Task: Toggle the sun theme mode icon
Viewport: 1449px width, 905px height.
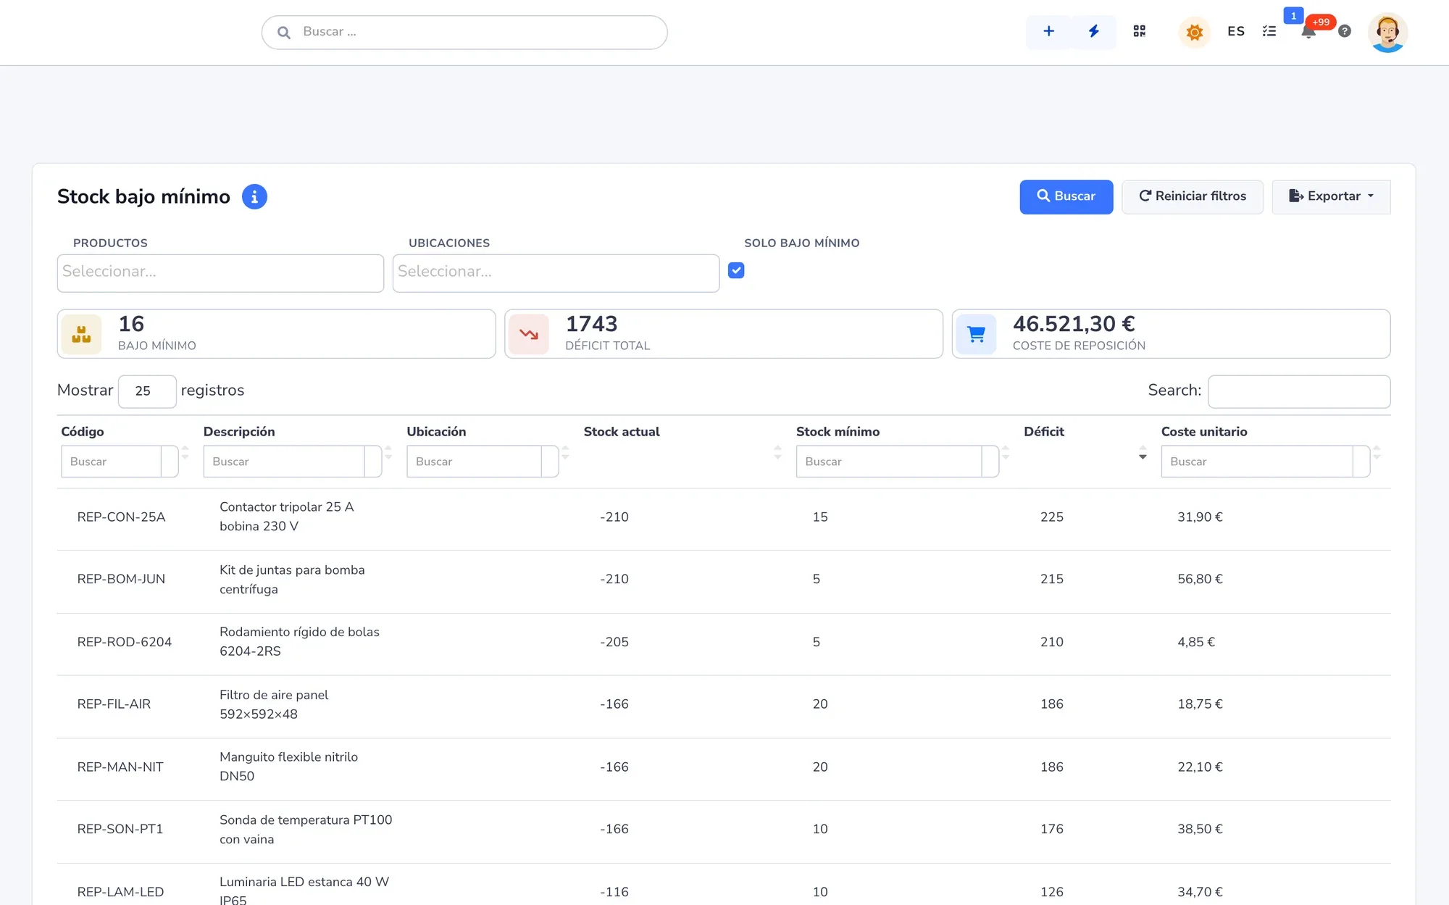Action: pyautogui.click(x=1195, y=32)
